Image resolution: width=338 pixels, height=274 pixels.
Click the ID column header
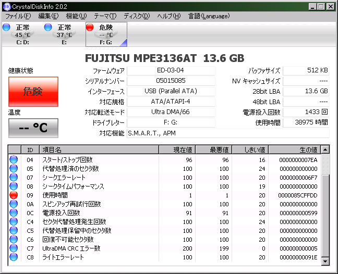pyautogui.click(x=30, y=150)
